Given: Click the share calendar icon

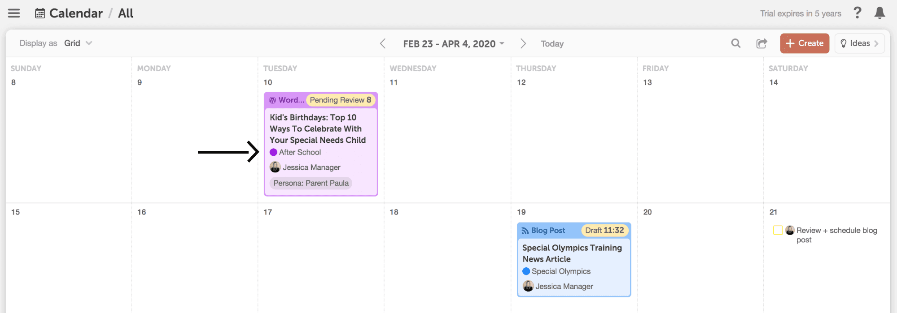Looking at the screenshot, I should 761,43.
